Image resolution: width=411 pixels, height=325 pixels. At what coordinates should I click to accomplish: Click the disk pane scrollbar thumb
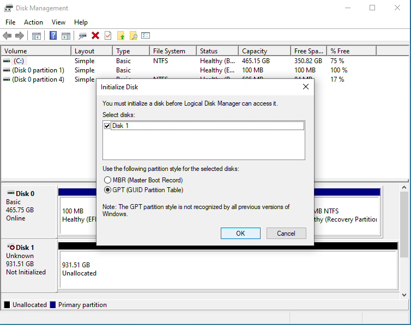[x=404, y=224]
